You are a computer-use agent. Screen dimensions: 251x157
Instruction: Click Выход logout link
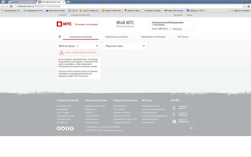click(189, 15)
